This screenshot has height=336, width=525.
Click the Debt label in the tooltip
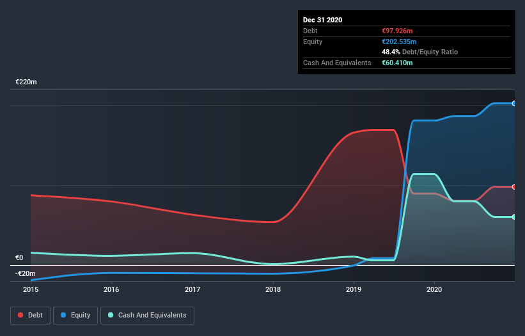click(310, 31)
